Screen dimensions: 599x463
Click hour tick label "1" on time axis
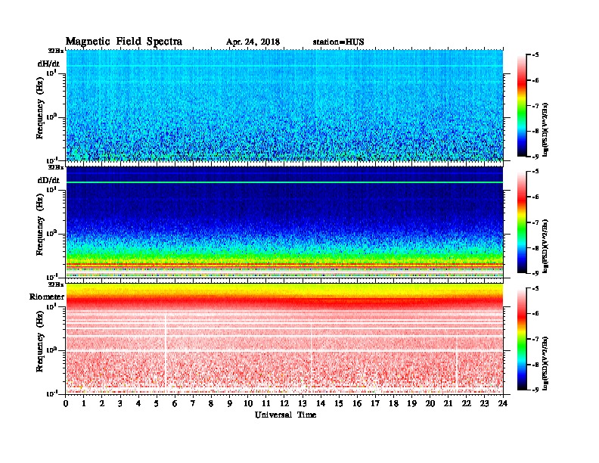pos(84,403)
